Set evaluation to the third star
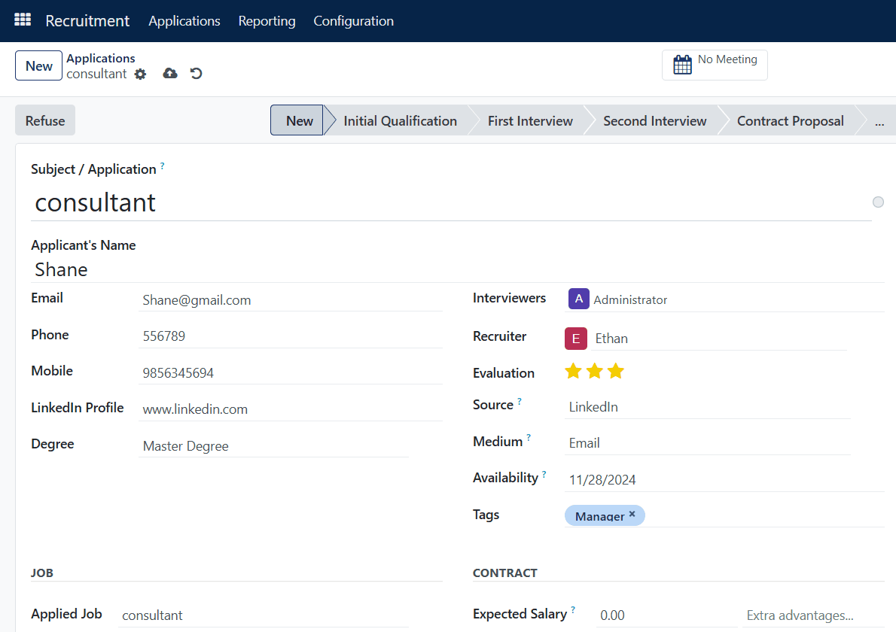Screen dimensions: 896x632 click(x=616, y=371)
